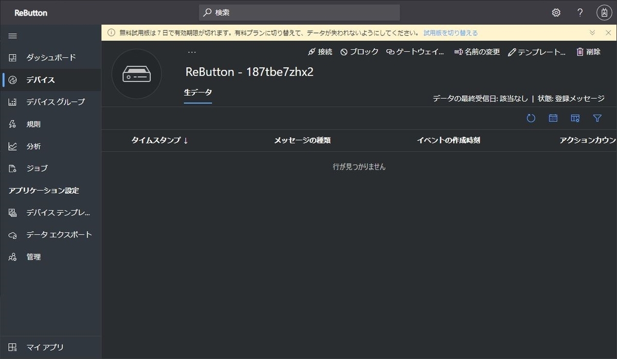617x359 pixels.
Task: Select the 分析 icon in the sidebar
Action: click(x=12, y=146)
